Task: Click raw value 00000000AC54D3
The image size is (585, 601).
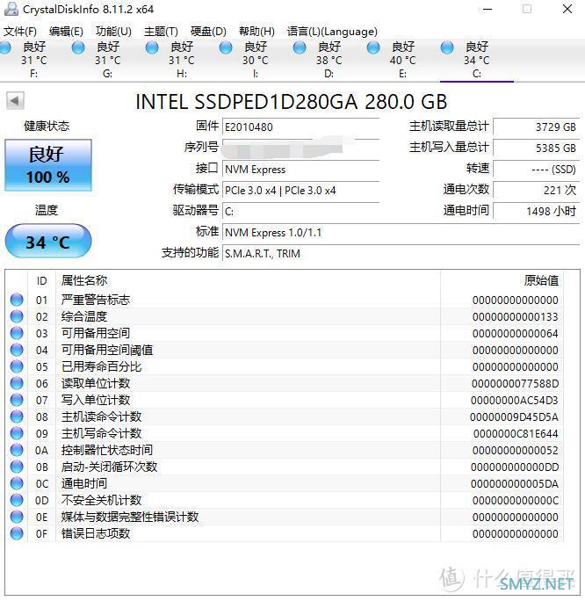Action: [515, 400]
